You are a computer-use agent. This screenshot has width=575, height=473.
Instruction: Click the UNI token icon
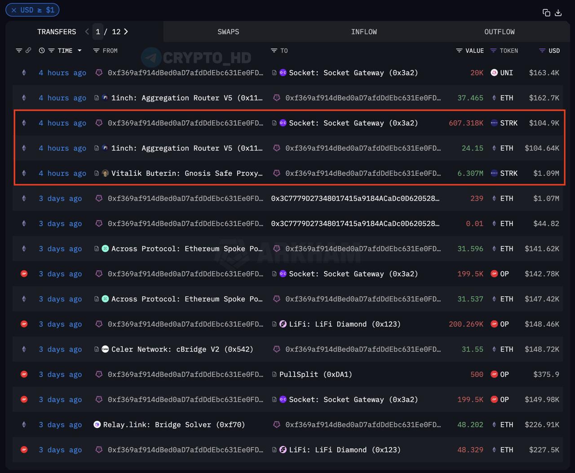(494, 73)
